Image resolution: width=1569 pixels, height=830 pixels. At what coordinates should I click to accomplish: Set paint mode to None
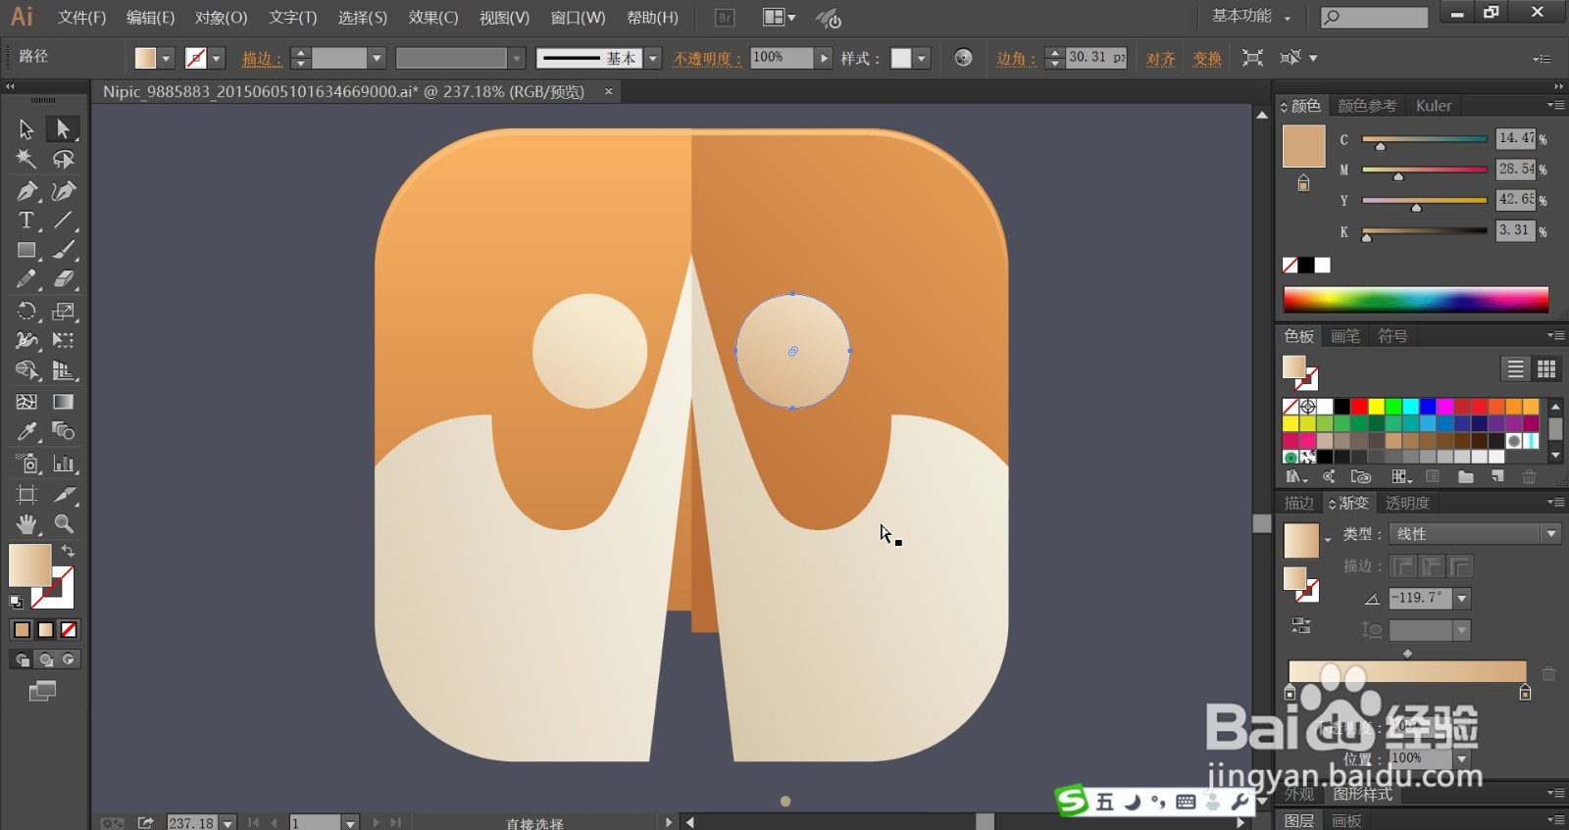click(69, 630)
